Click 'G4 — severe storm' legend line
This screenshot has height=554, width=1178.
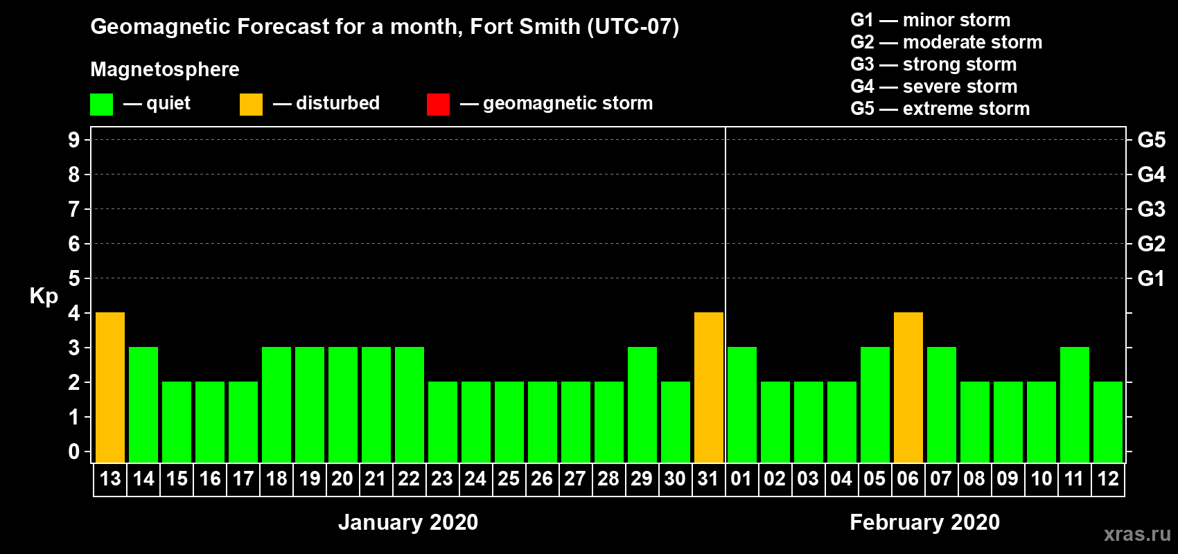pyautogui.click(x=934, y=87)
